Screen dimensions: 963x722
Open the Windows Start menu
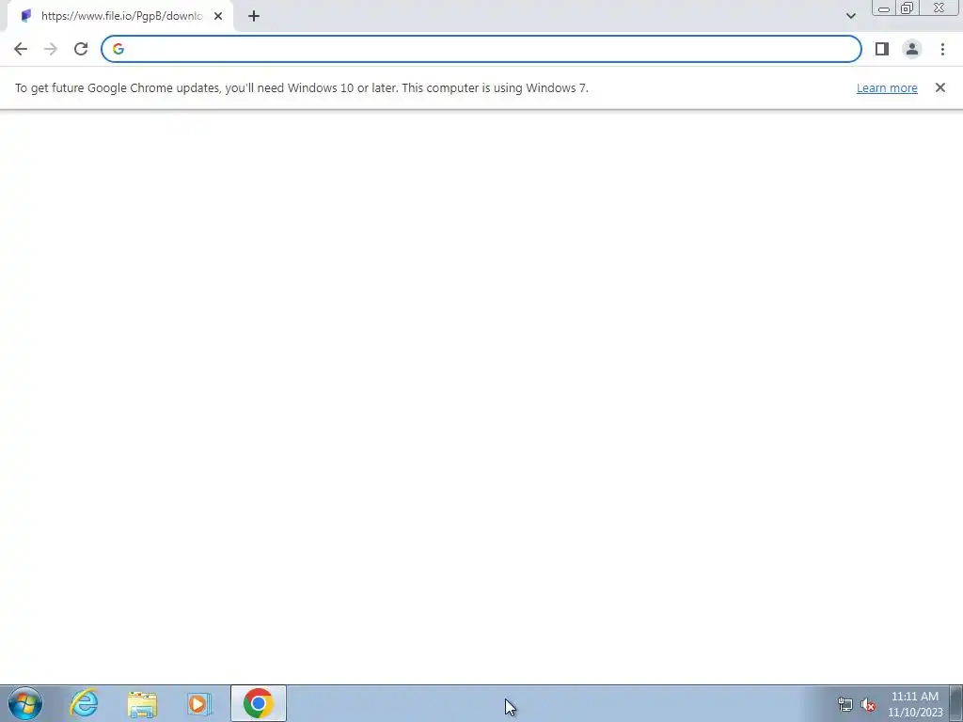tap(25, 703)
